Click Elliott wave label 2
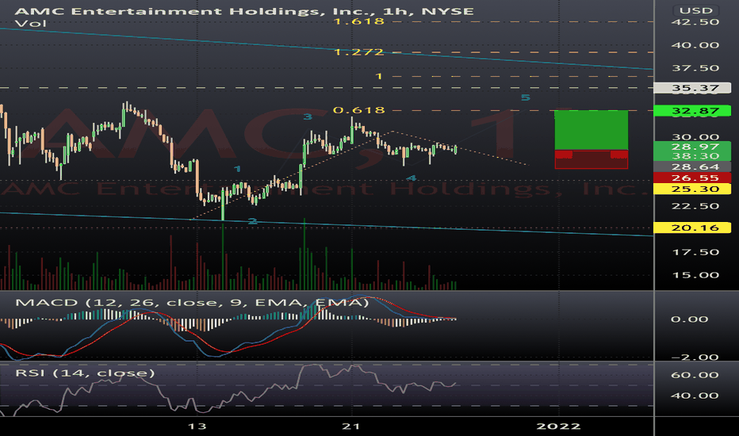The width and height of the screenshot is (739, 436). pos(252,221)
